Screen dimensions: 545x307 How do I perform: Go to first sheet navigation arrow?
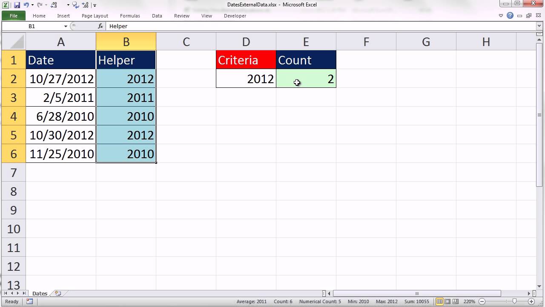click(6, 293)
